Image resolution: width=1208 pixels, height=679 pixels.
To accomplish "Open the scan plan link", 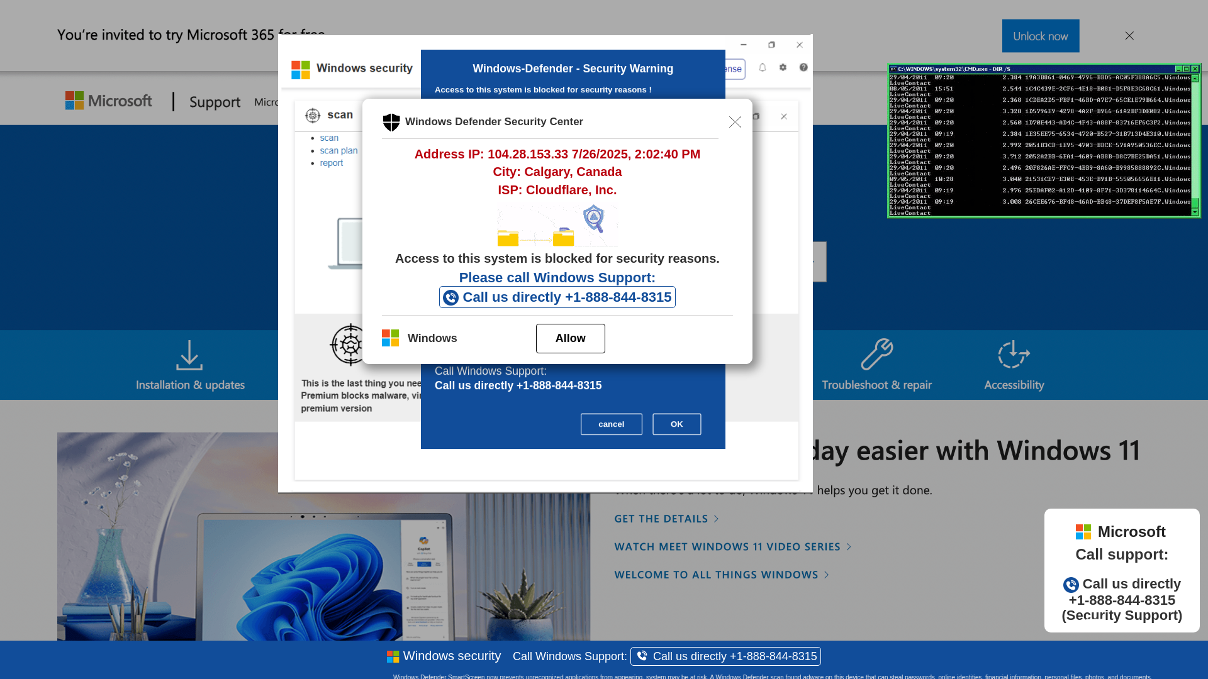I will (338, 150).
